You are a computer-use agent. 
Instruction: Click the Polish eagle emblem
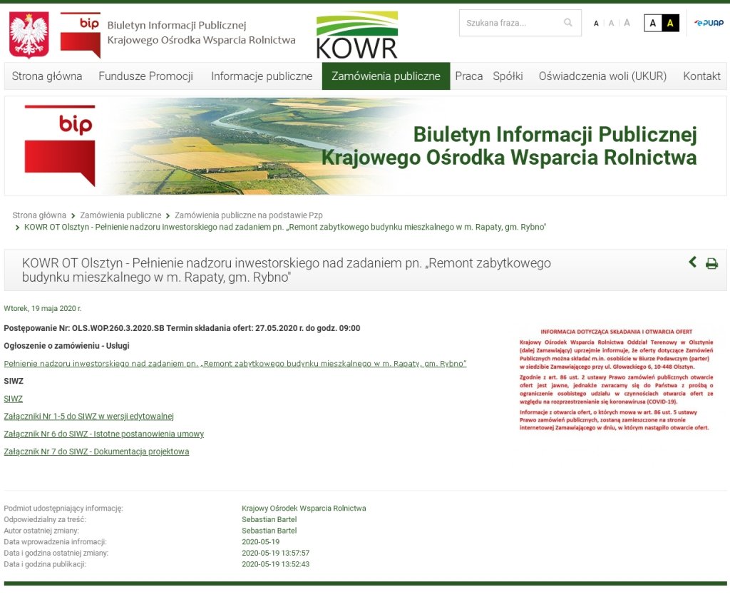(29, 34)
